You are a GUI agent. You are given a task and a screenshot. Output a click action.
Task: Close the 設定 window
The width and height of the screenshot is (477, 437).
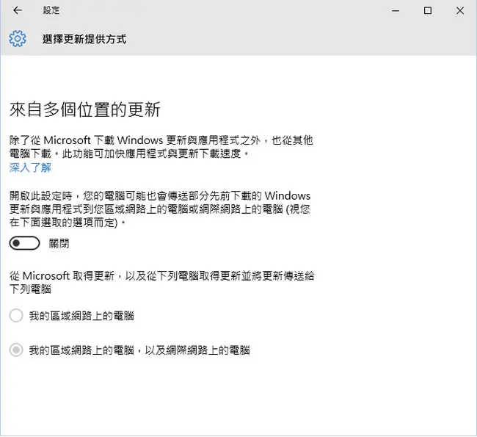pos(460,11)
